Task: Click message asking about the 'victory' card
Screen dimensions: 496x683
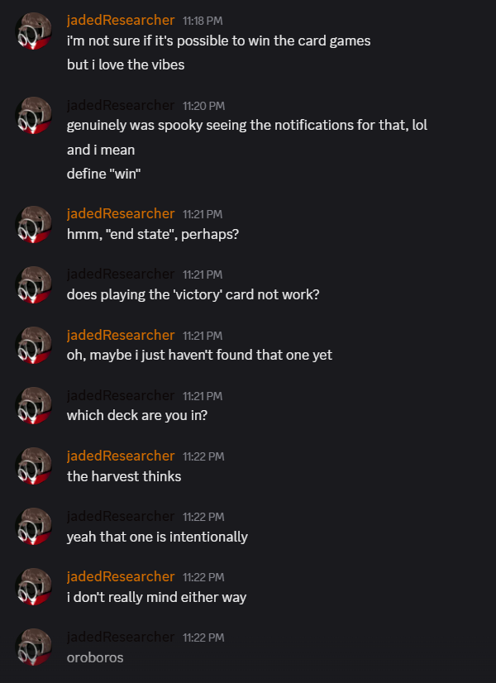Action: (x=192, y=294)
